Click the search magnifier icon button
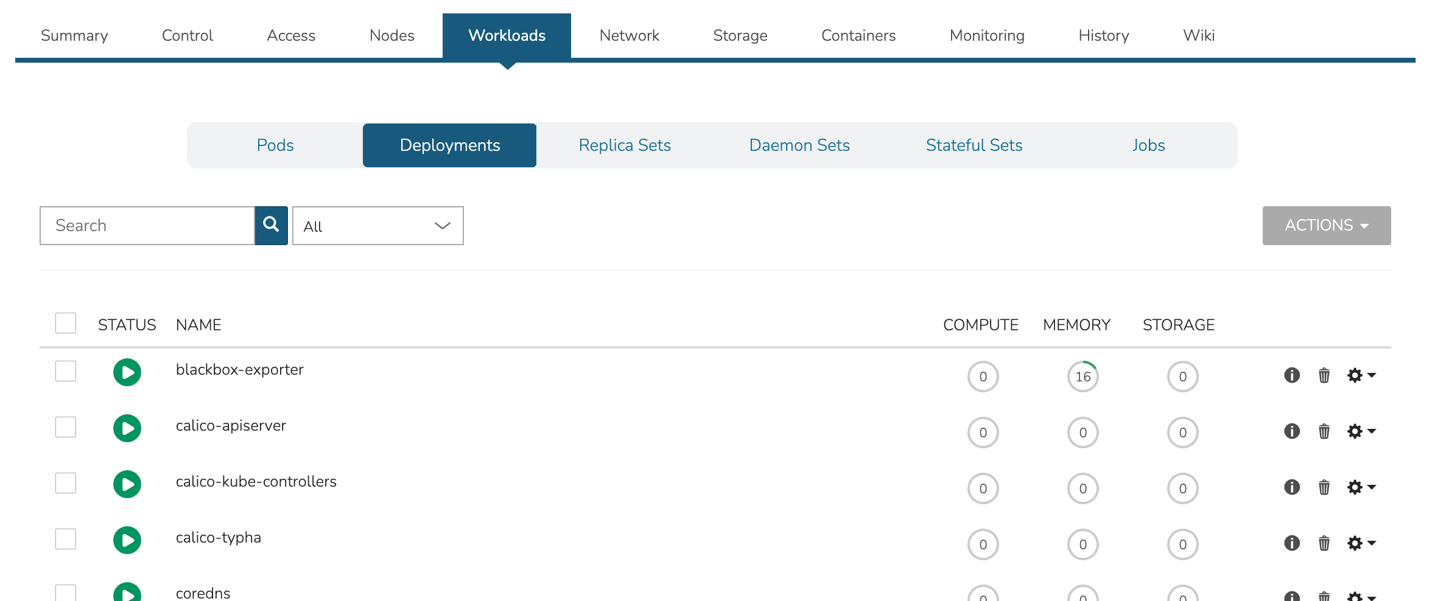Viewport: 1432px width, 601px height. [271, 225]
